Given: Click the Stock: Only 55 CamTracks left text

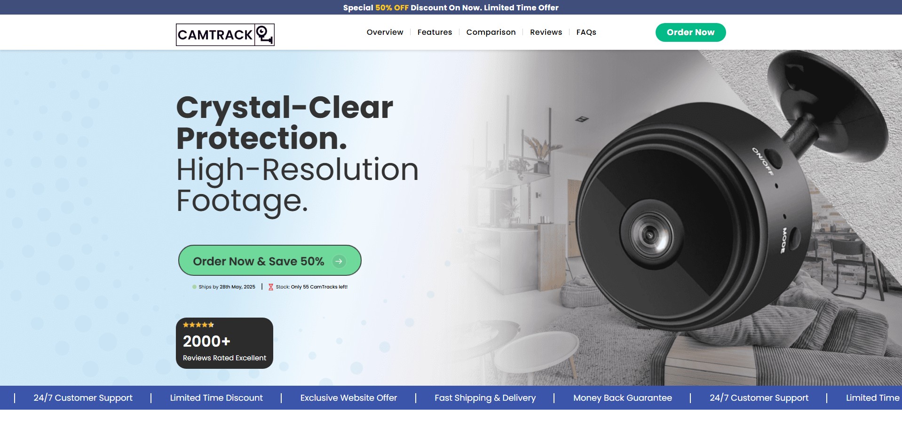Looking at the screenshot, I should pos(311,287).
